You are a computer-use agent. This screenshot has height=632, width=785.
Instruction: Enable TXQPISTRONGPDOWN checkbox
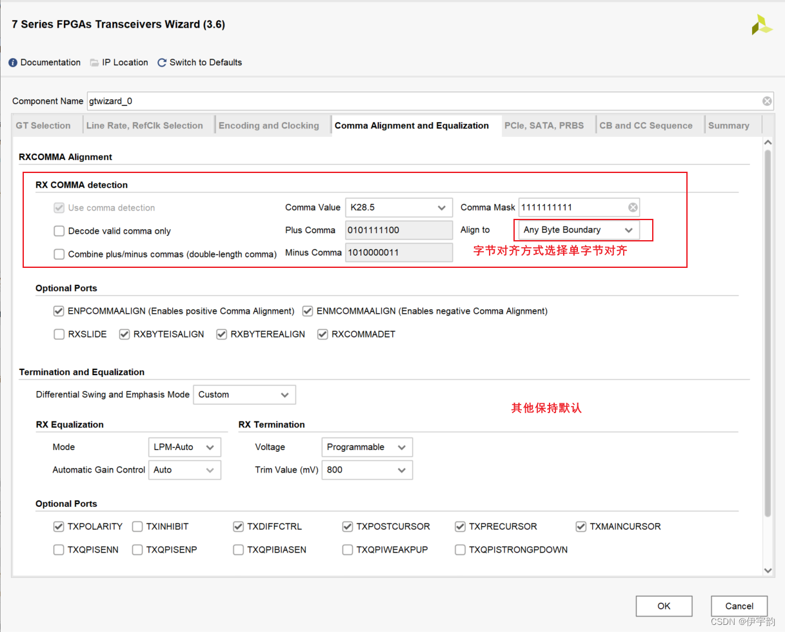(461, 550)
